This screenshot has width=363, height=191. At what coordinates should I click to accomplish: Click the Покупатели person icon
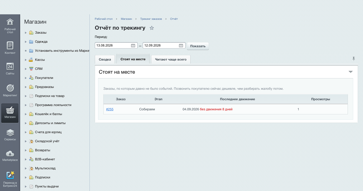31,78
